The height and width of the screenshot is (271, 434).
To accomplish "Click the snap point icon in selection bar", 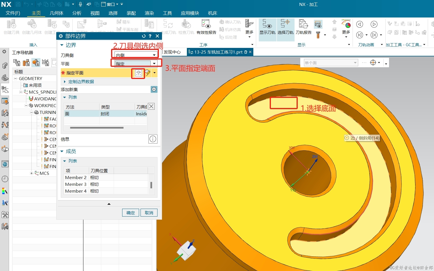I will (373, 63).
